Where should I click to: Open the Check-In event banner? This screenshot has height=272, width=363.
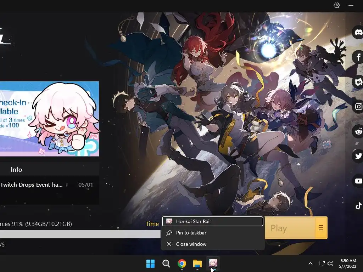click(50, 119)
